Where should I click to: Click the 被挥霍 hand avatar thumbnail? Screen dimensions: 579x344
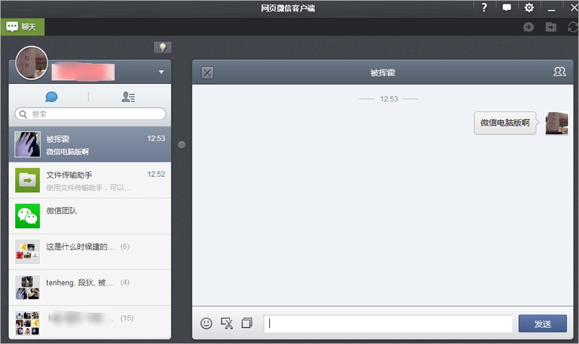pyautogui.click(x=28, y=144)
